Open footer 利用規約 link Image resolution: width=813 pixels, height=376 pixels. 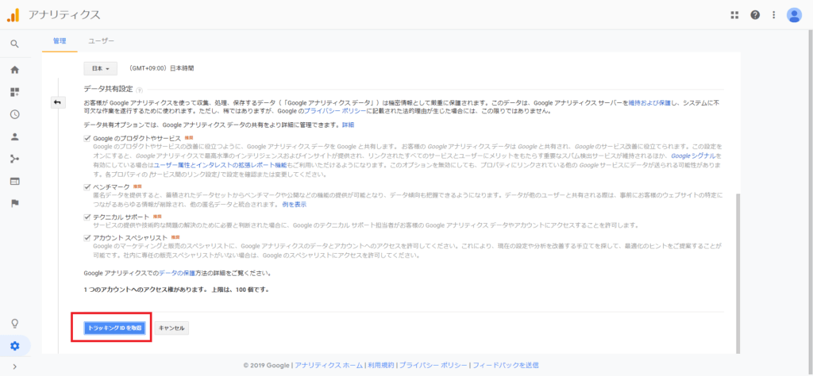[x=381, y=365]
